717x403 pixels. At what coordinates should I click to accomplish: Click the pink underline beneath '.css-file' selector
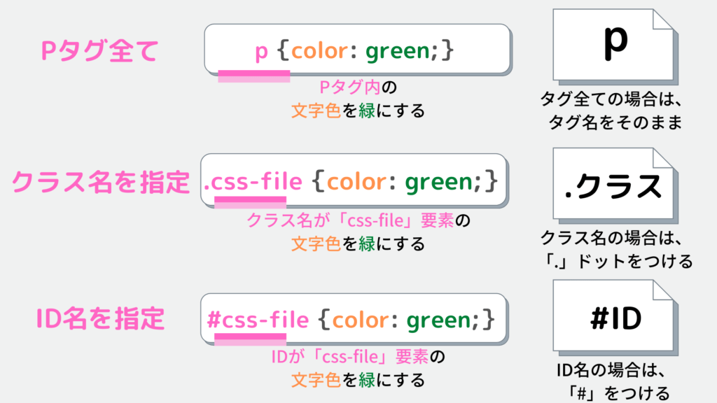click(250, 202)
